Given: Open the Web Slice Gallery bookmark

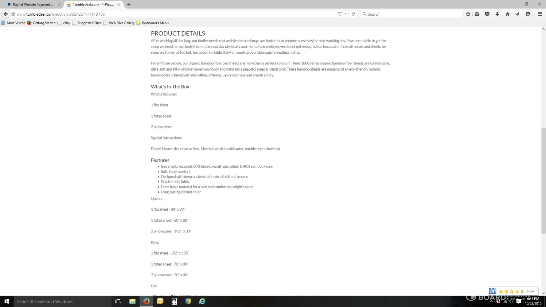Looking at the screenshot, I should click(x=119, y=23).
